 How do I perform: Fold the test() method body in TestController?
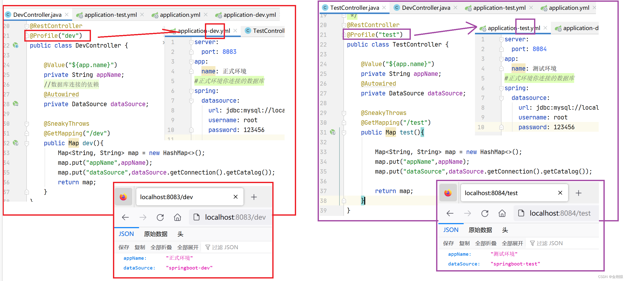(344, 132)
